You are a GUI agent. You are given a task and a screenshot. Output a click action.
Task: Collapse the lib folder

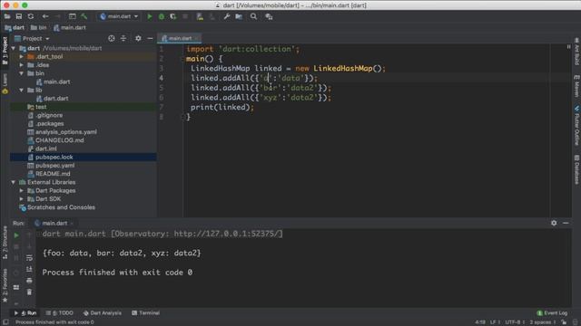pos(22,91)
